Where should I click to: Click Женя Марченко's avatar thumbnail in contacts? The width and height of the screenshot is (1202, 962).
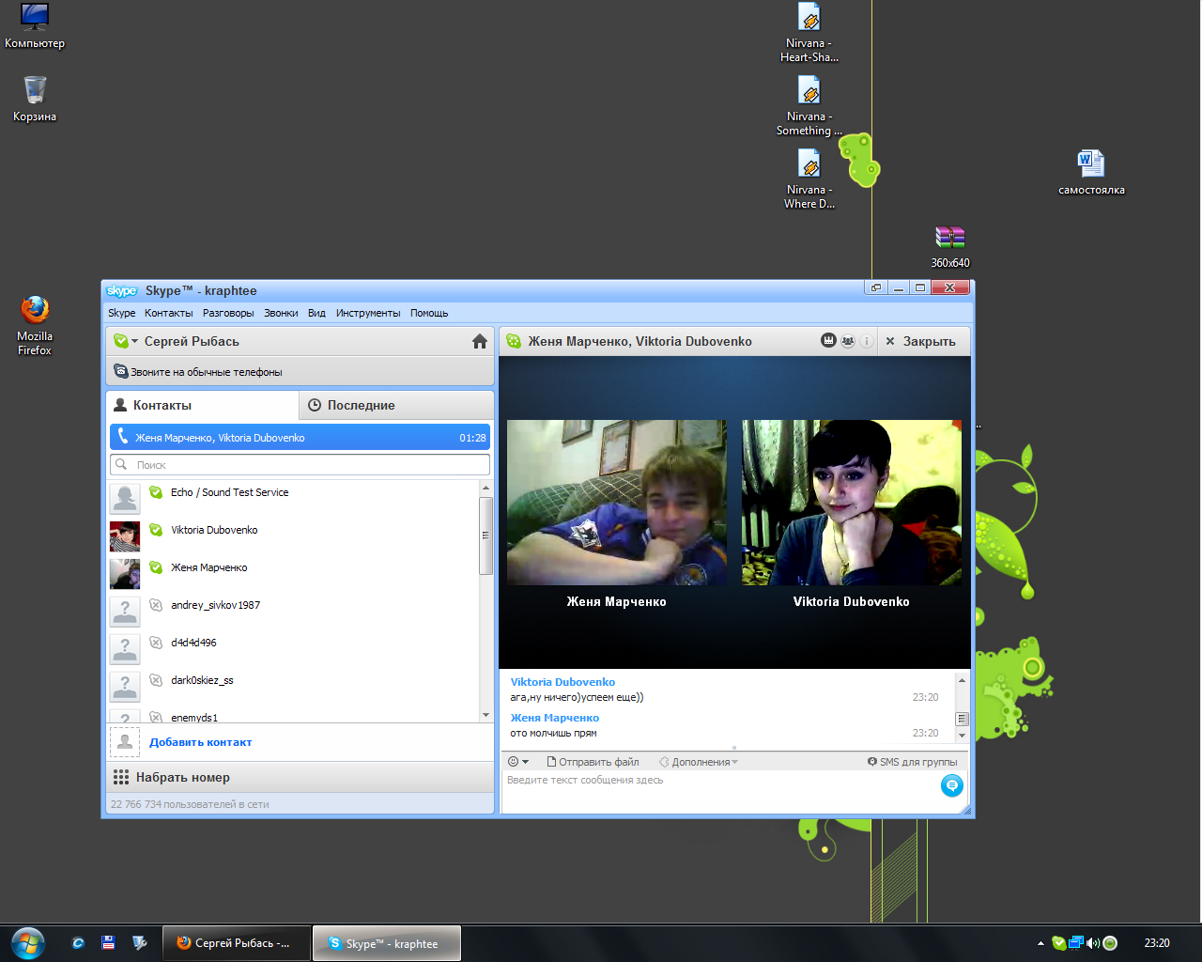point(125,574)
